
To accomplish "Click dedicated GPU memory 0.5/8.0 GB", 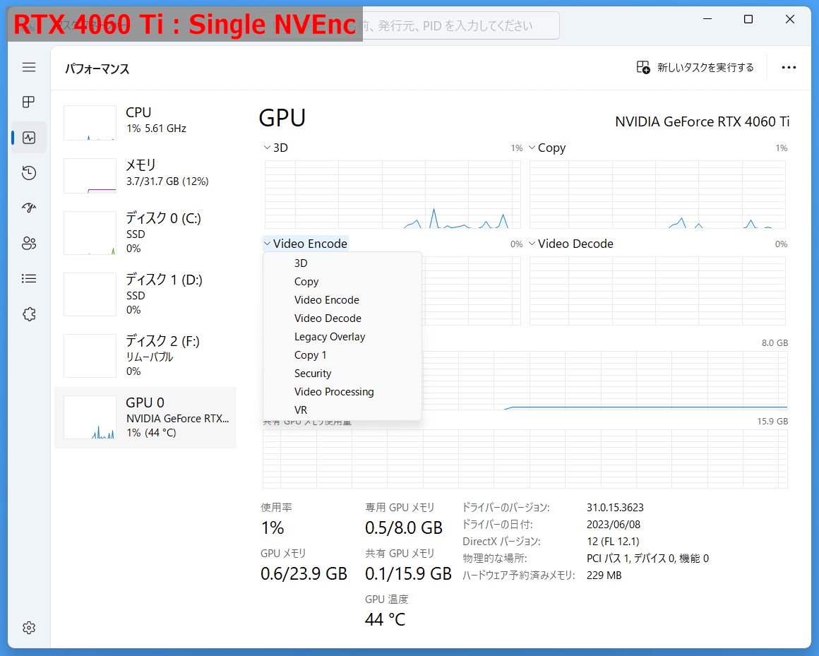I will coord(404,528).
